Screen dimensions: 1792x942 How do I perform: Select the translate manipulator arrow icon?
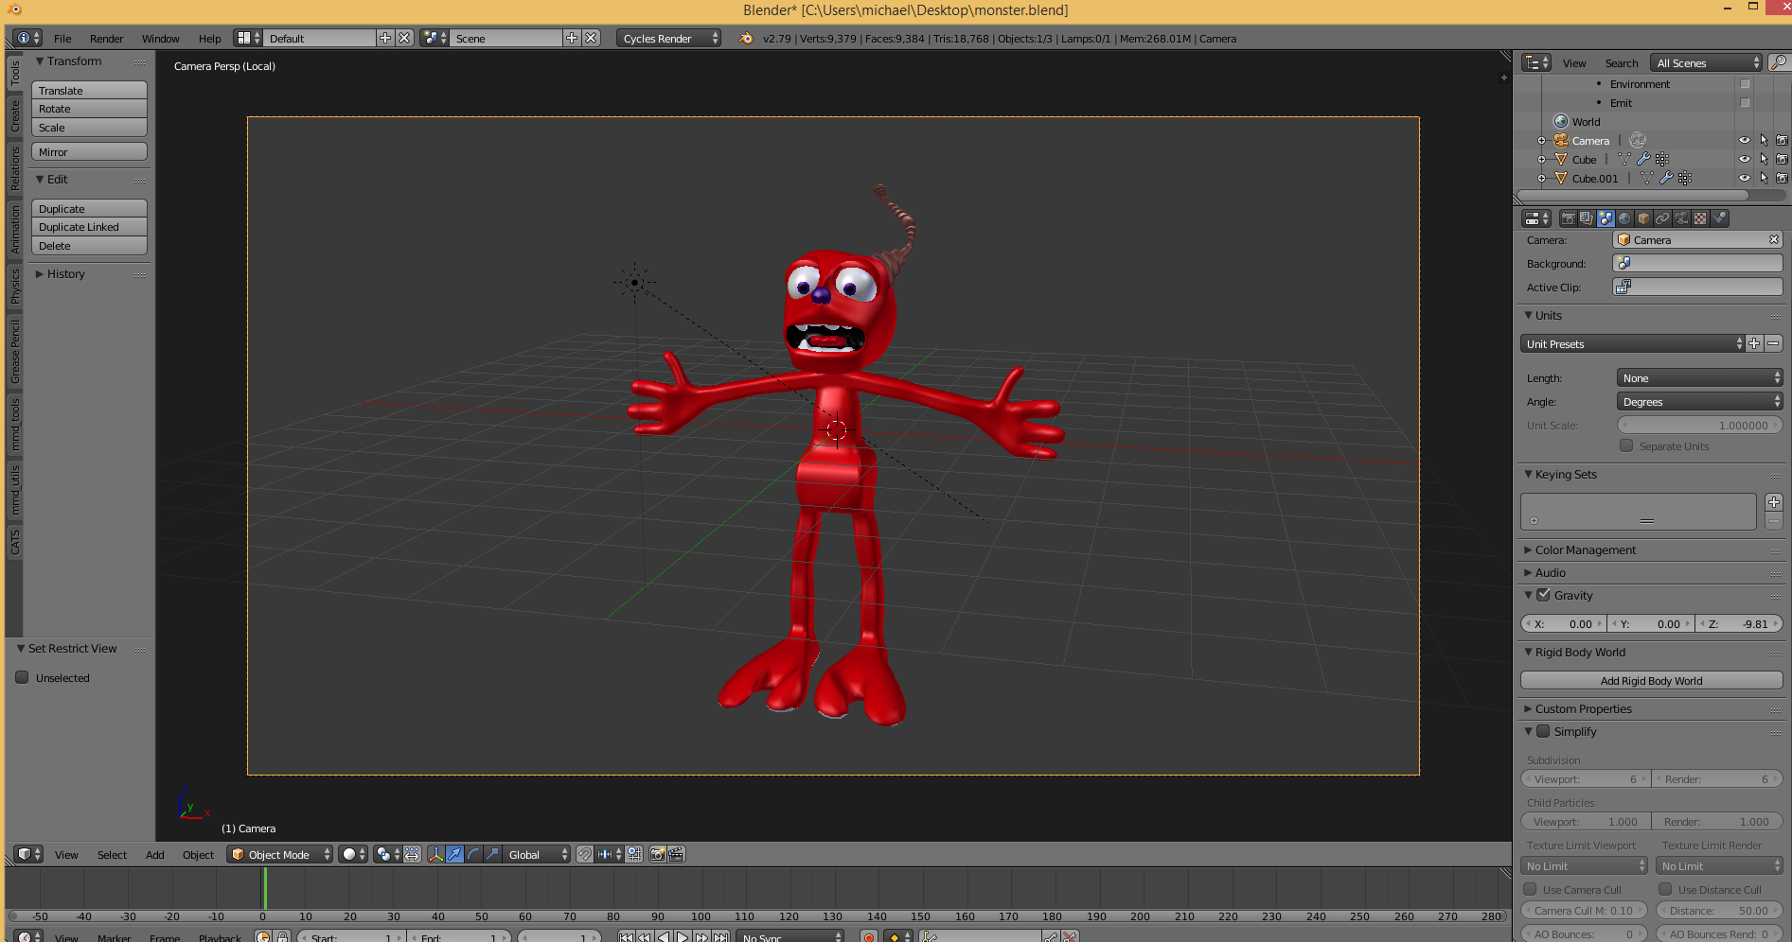pyautogui.click(x=454, y=854)
